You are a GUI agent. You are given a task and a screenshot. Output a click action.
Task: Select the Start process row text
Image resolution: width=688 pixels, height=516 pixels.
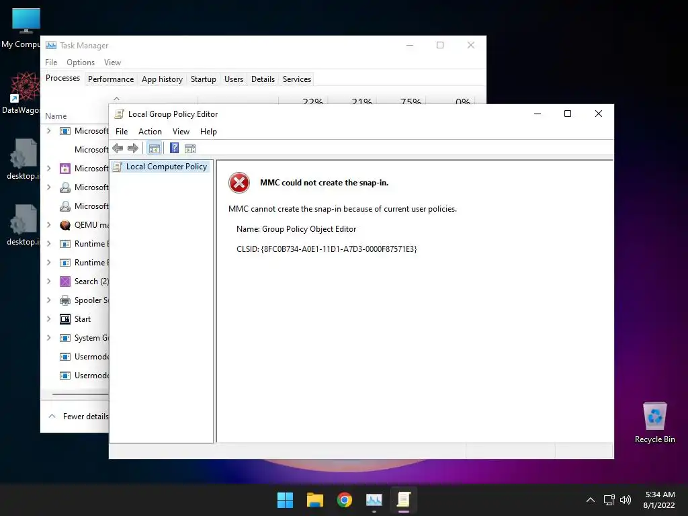coord(83,319)
